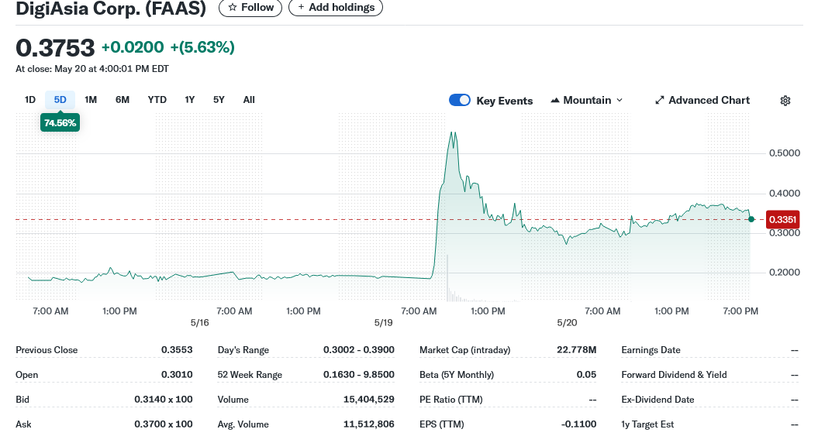
Task: Click the 1y Target Est label
Action: 647,424
